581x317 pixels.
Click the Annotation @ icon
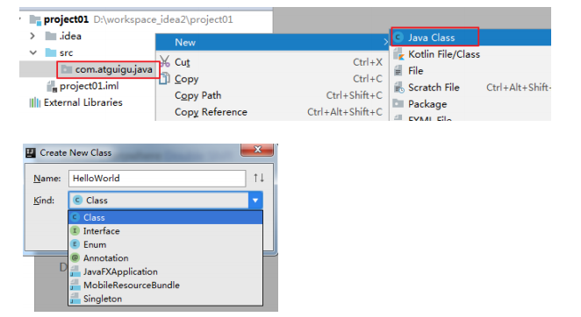click(75, 257)
